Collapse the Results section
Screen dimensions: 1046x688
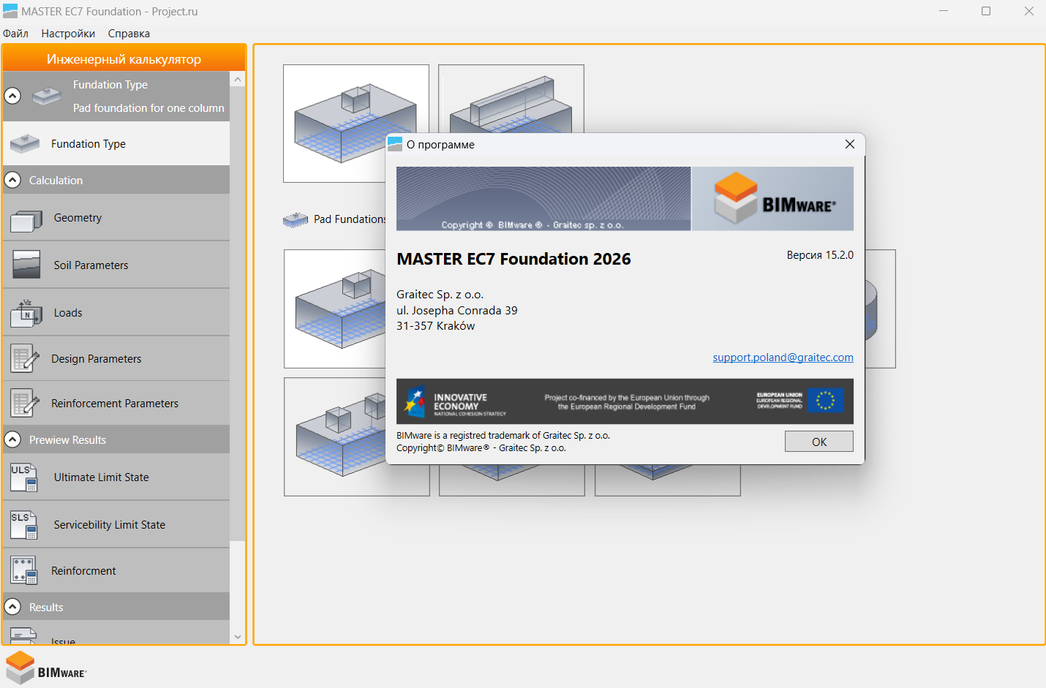(x=12, y=607)
